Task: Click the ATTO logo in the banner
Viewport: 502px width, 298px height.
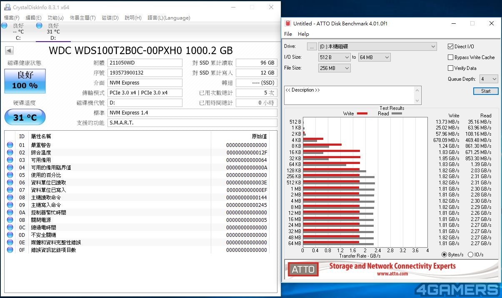Action: pos(303,269)
